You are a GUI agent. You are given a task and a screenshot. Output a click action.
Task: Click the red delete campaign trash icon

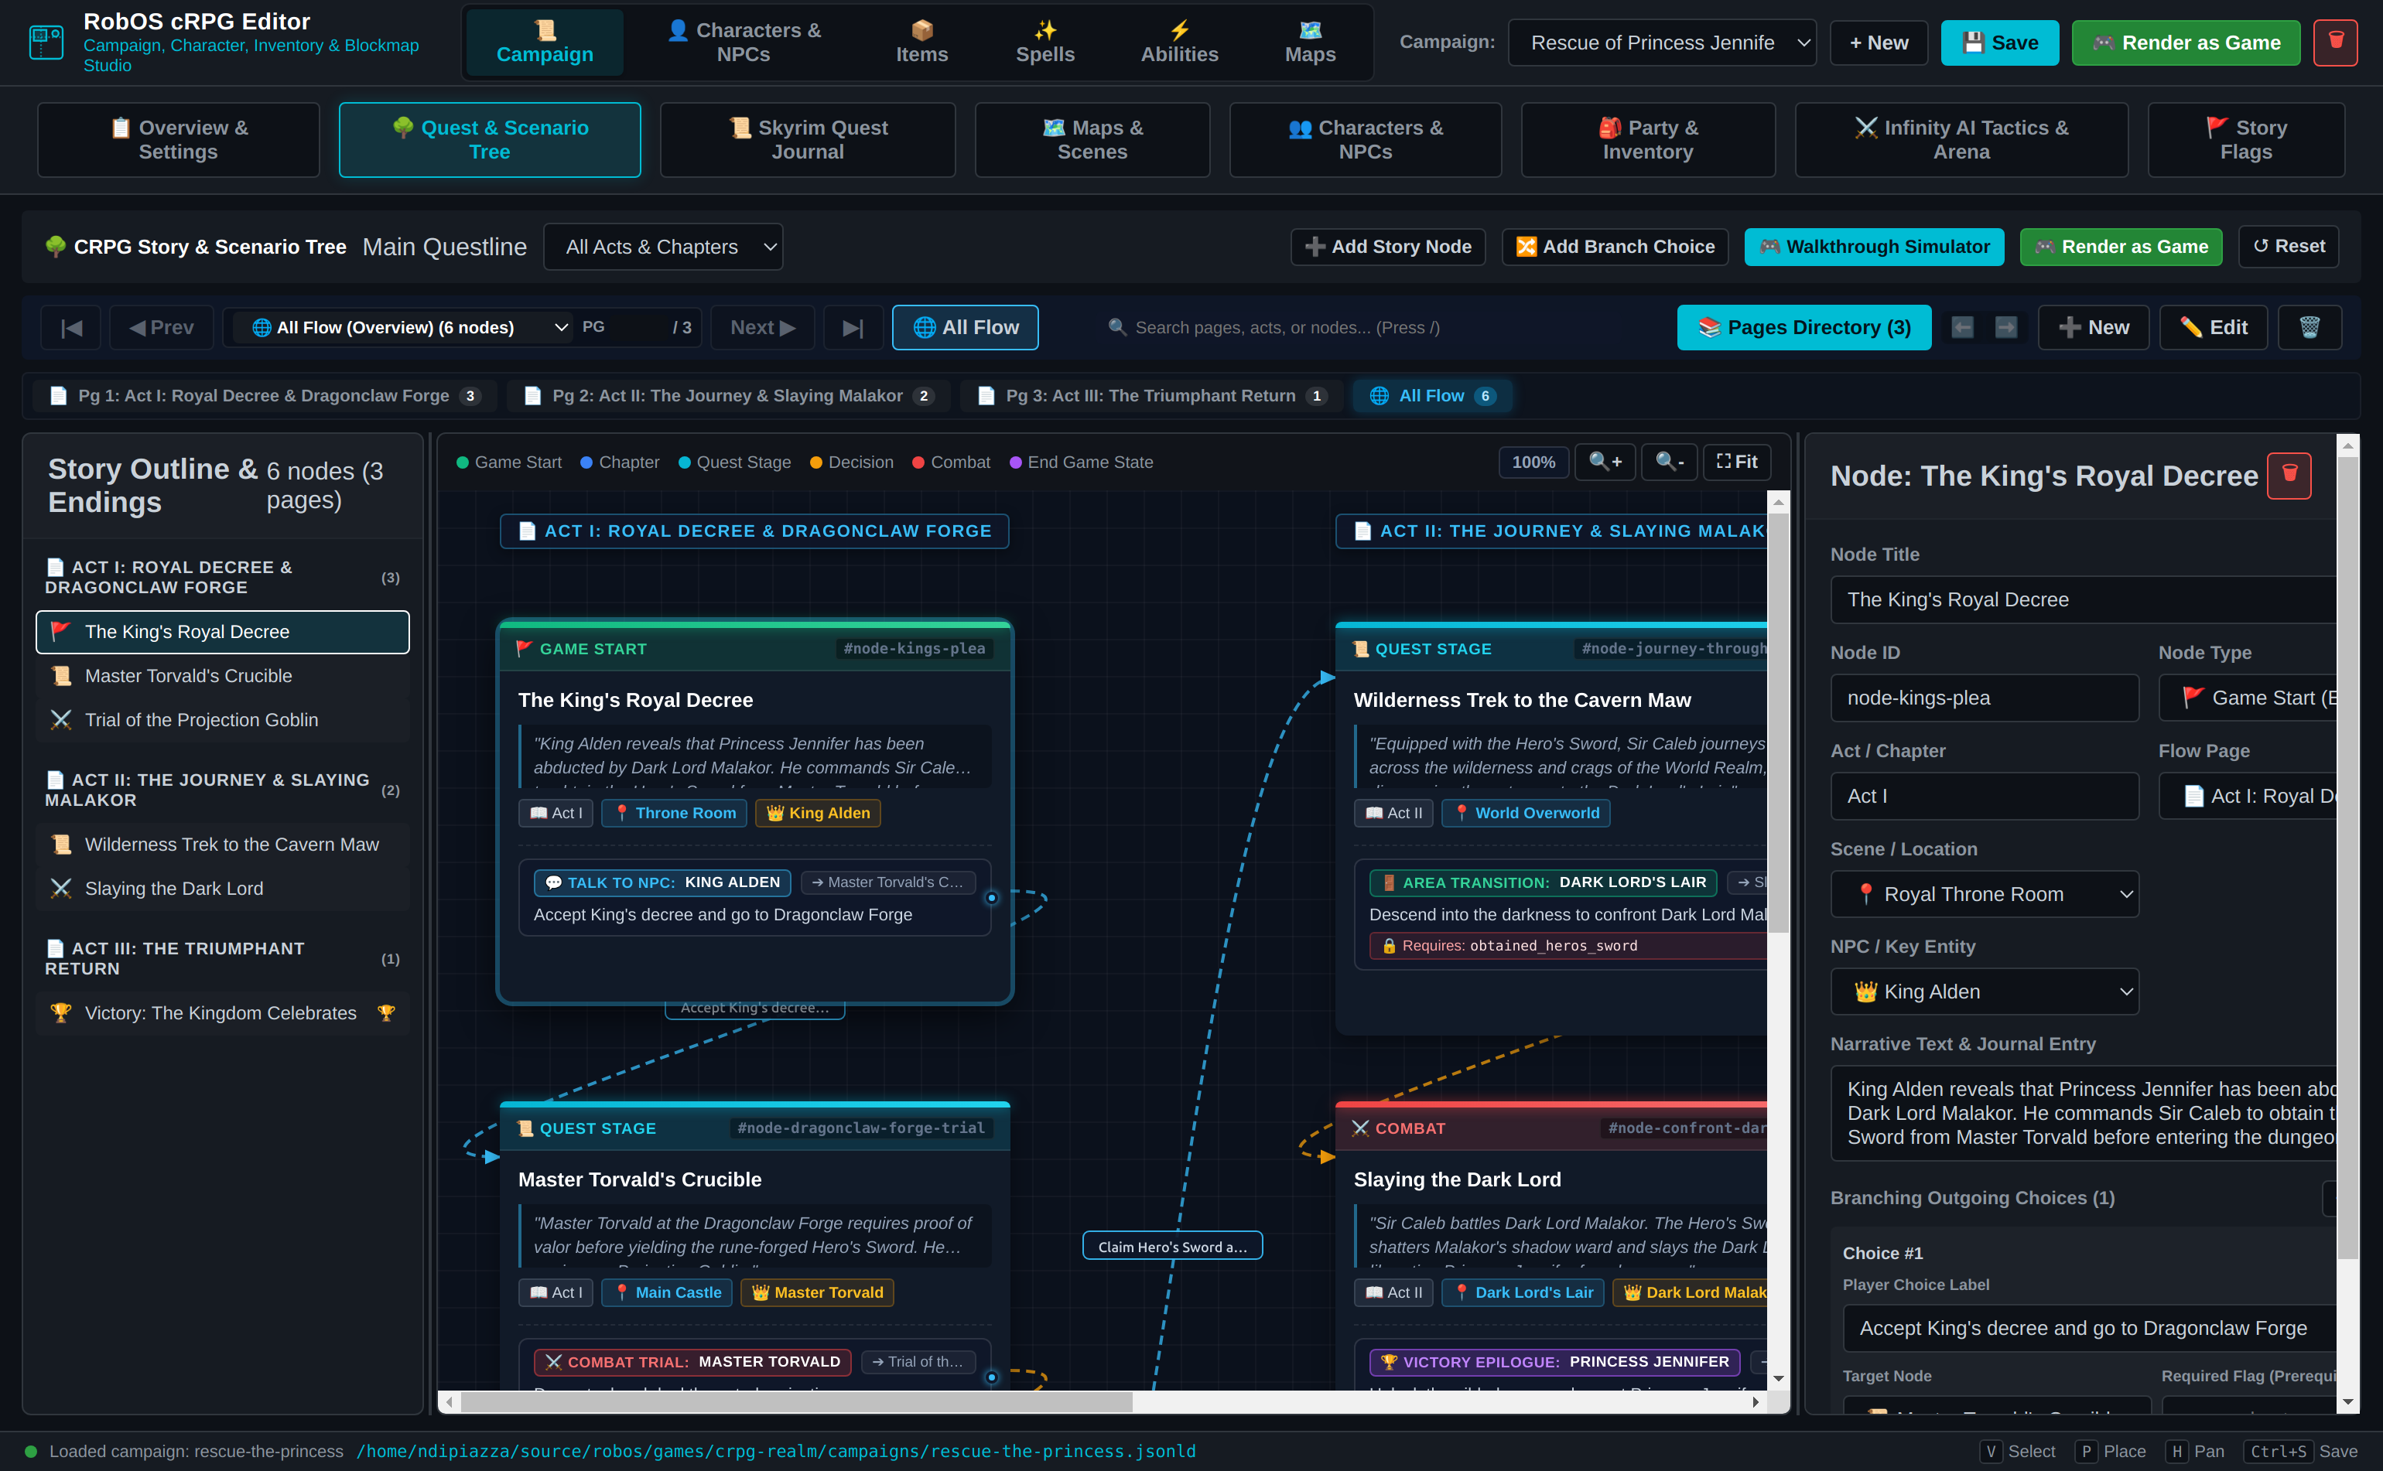2334,43
